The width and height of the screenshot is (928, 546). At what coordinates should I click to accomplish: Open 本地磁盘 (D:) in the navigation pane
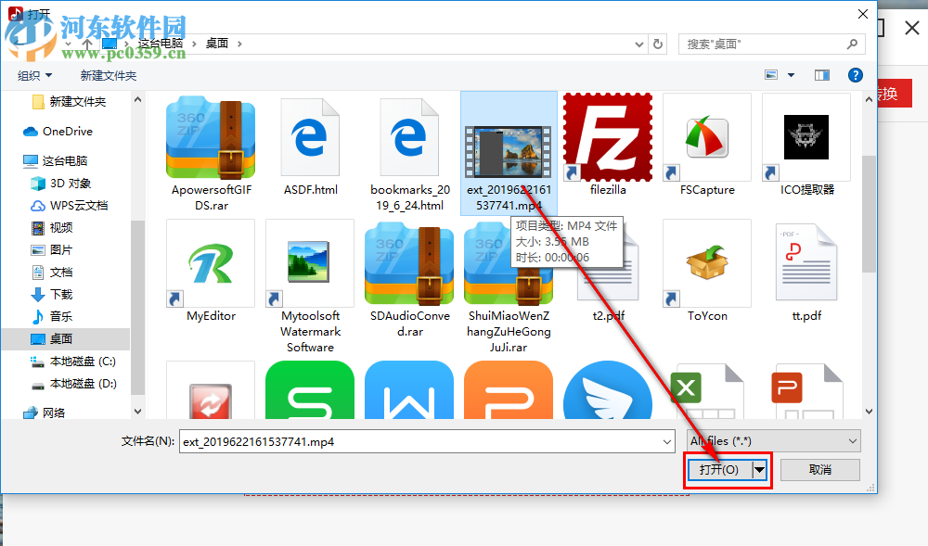coord(82,384)
